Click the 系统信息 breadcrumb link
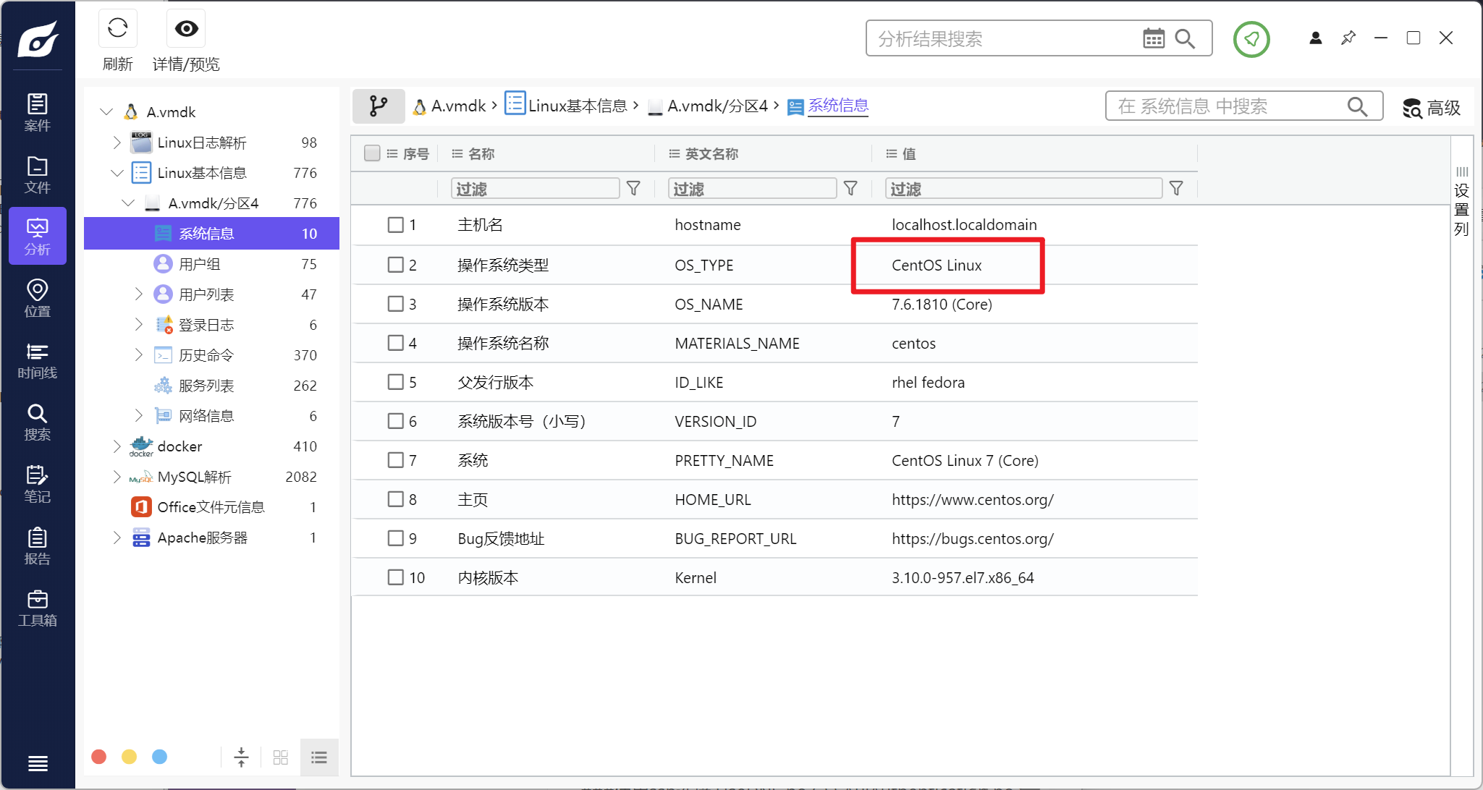Image resolution: width=1483 pixels, height=790 pixels. (837, 106)
